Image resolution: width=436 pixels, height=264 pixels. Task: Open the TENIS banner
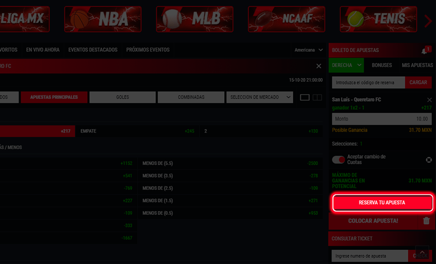[x=378, y=19]
